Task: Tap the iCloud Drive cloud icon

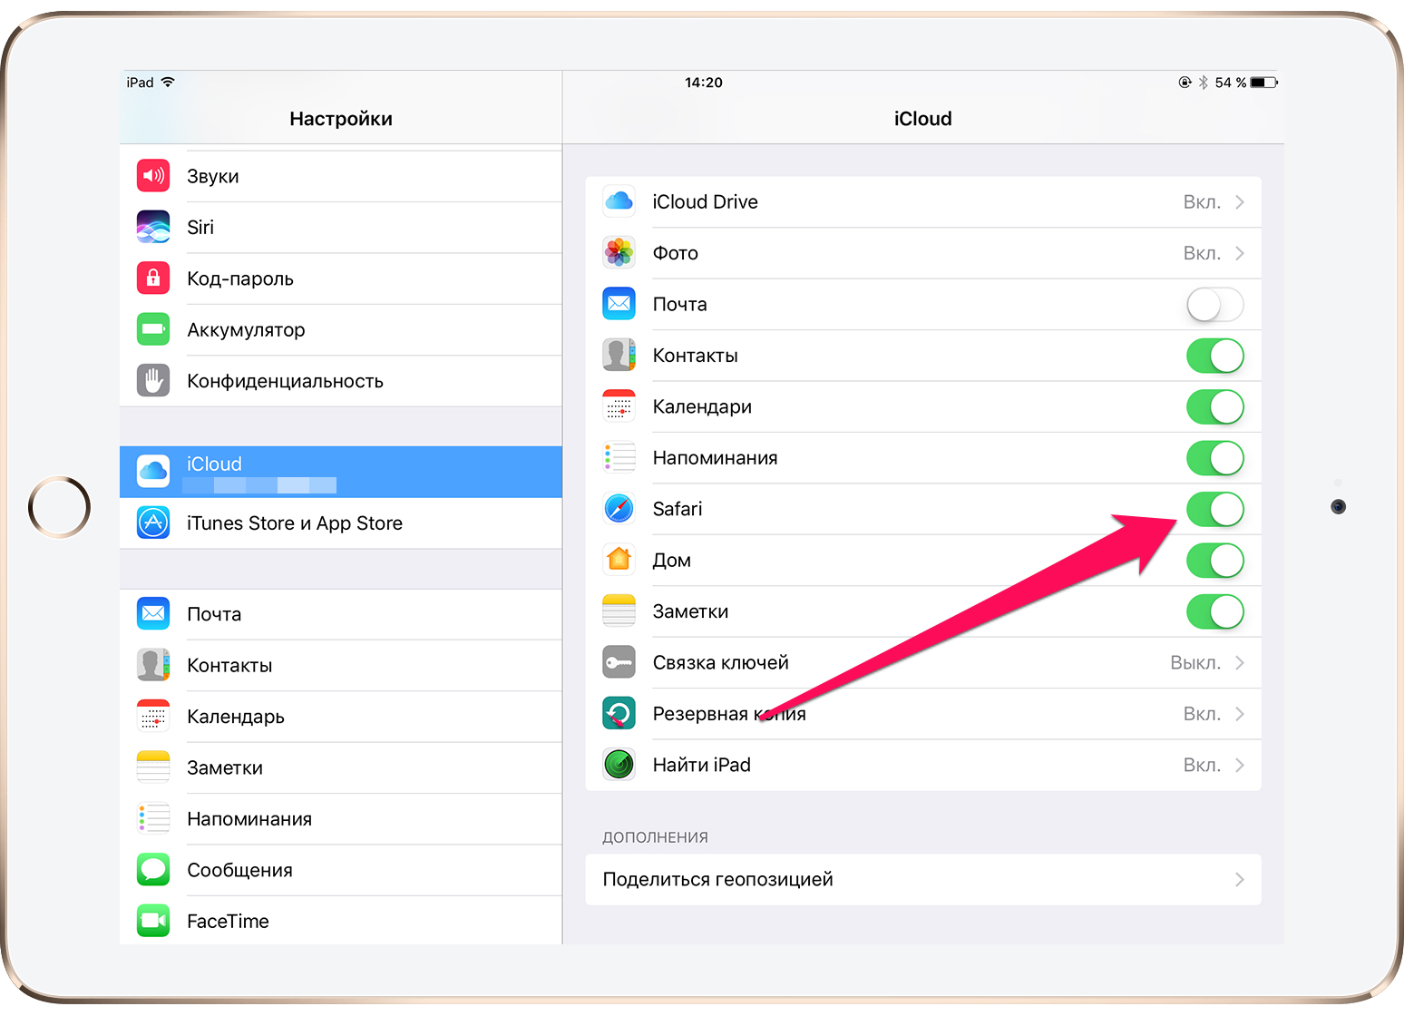Action: click(619, 201)
